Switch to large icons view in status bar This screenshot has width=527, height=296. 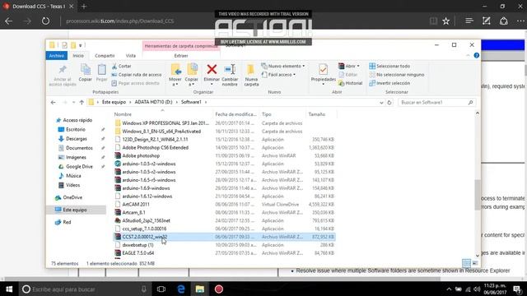[x=475, y=263]
